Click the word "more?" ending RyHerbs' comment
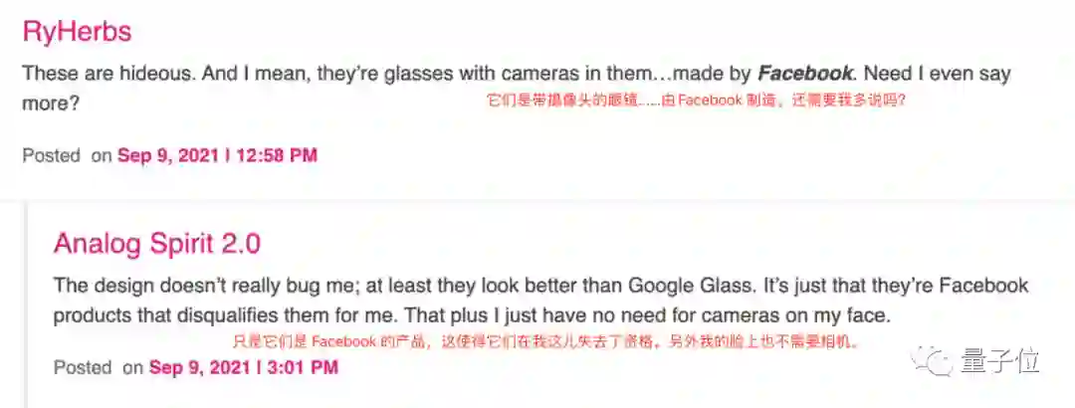This screenshot has width=1075, height=408. tap(50, 102)
